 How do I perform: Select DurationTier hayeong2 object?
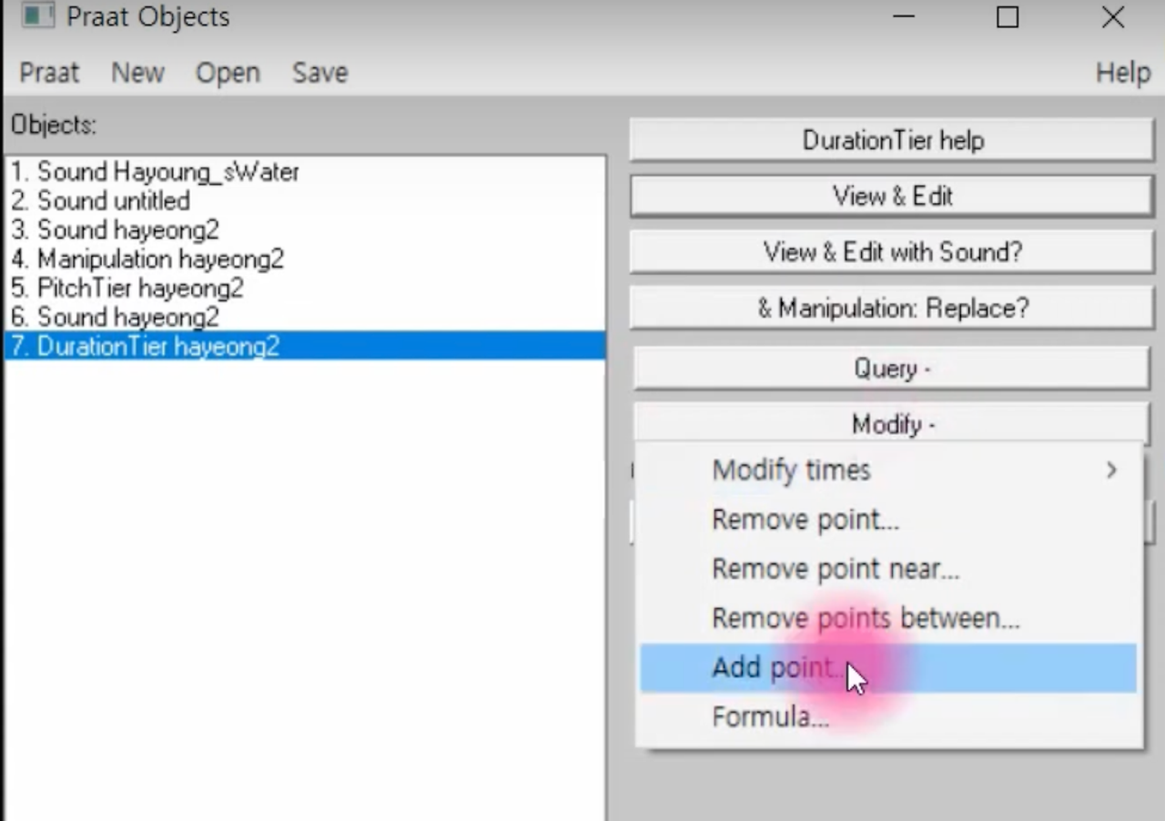point(305,346)
